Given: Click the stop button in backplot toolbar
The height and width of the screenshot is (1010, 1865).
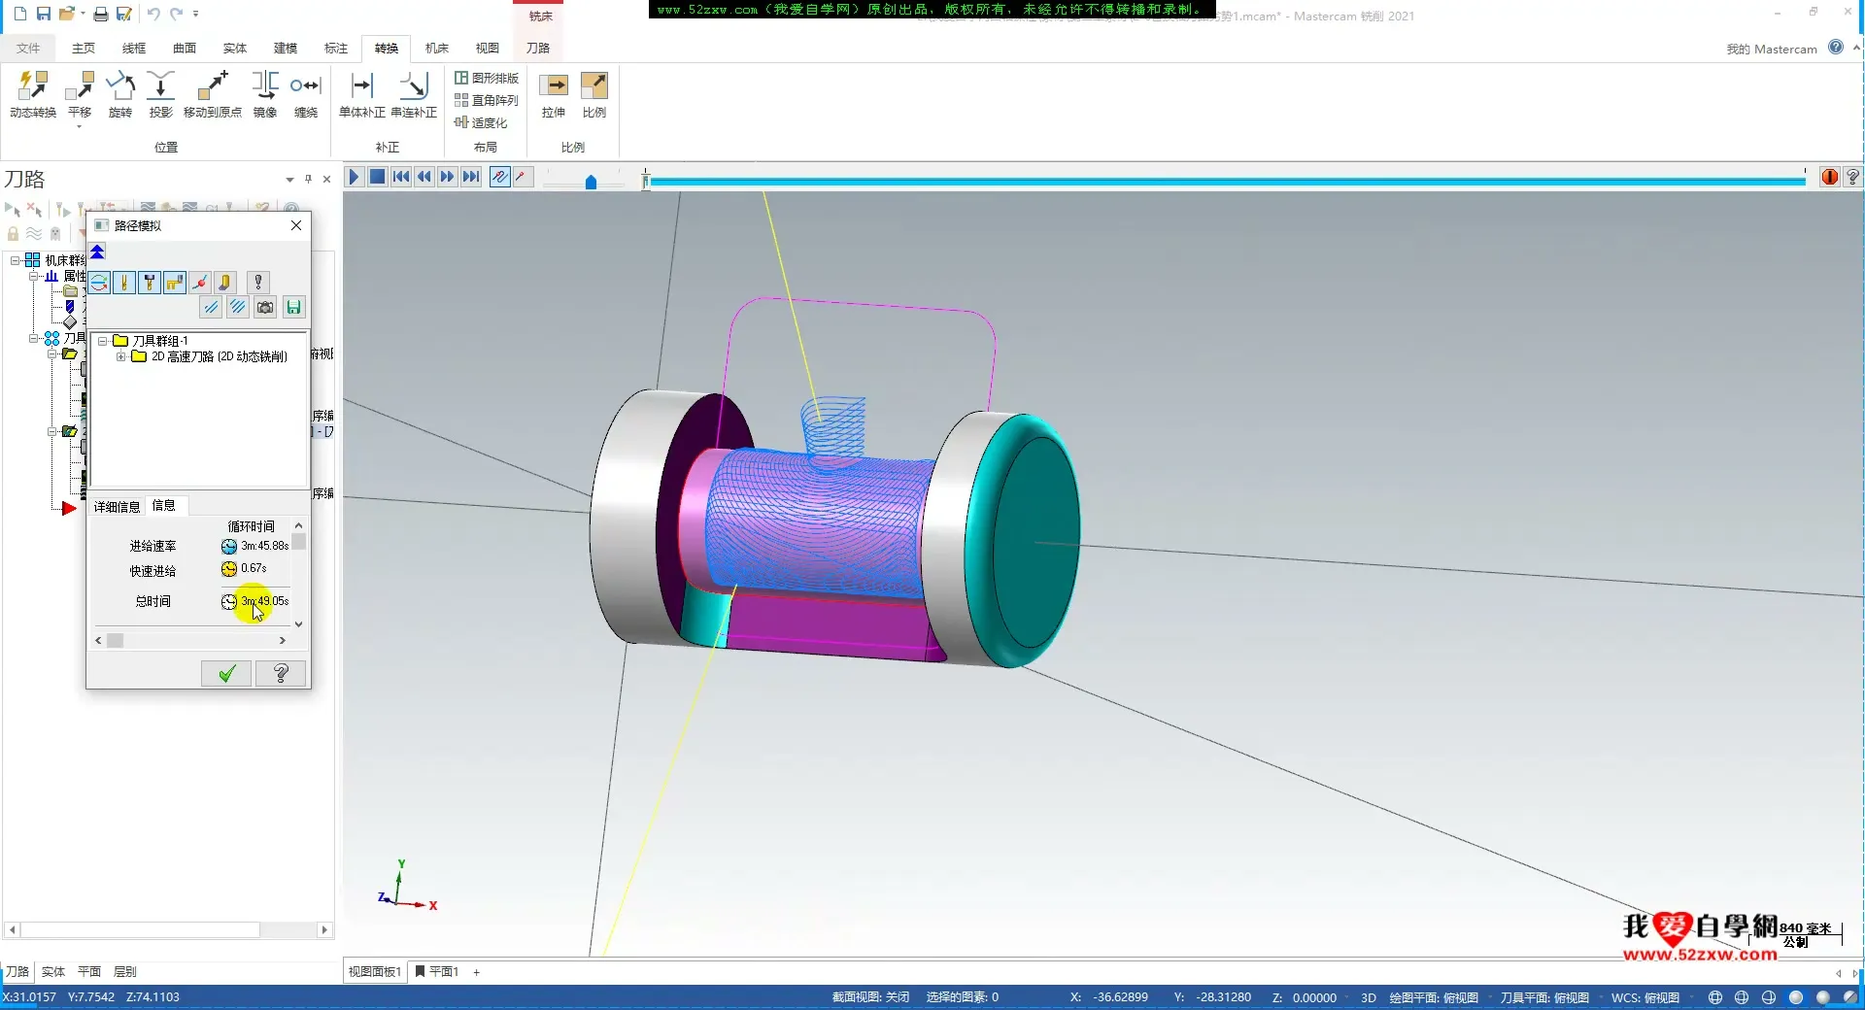Looking at the screenshot, I should tap(378, 177).
